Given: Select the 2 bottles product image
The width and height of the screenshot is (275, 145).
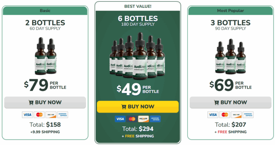Looking at the screenshot, I should click(45, 56).
